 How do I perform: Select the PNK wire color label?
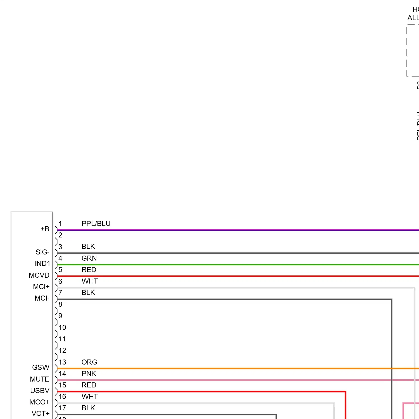(x=89, y=374)
